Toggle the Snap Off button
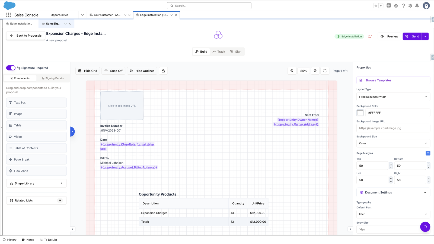Screen dimensions: 434x244 pos(113,71)
